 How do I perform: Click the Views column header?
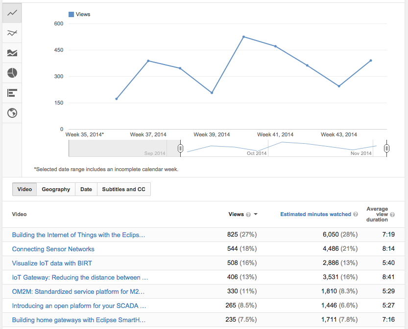coord(236,214)
